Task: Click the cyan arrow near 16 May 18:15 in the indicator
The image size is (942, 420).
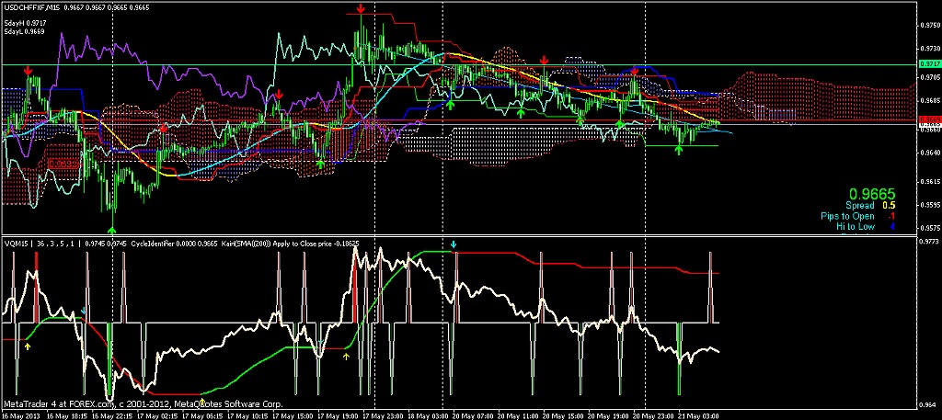Action: click(83, 311)
